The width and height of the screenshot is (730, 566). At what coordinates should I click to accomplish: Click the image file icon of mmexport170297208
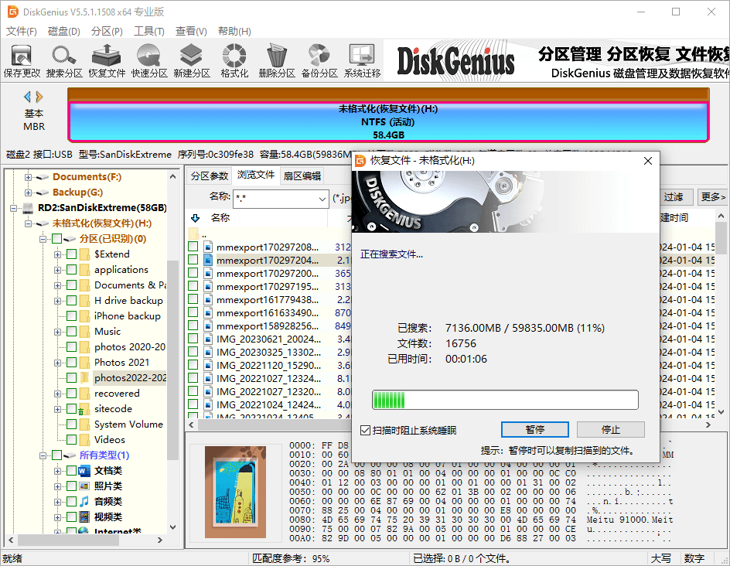click(208, 247)
